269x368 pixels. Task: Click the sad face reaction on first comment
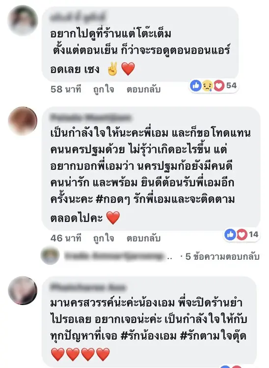208,86
